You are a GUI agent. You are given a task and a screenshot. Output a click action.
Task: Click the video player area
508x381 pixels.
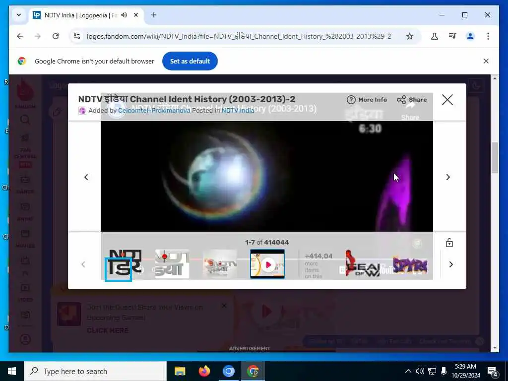click(x=266, y=176)
